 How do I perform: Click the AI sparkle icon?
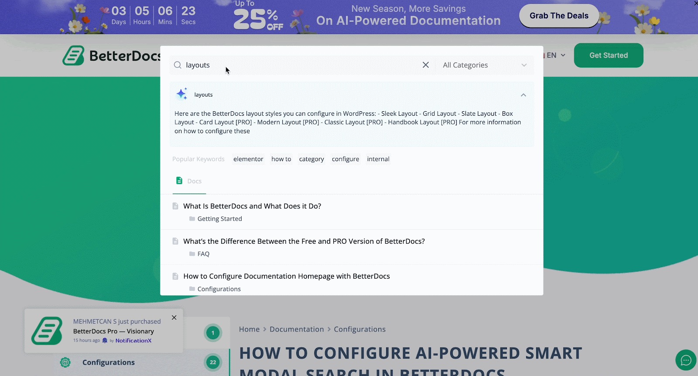click(182, 94)
